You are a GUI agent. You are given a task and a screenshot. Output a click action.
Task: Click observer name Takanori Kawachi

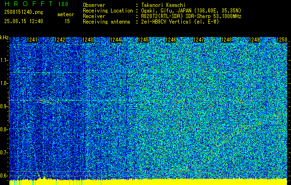(163, 5)
